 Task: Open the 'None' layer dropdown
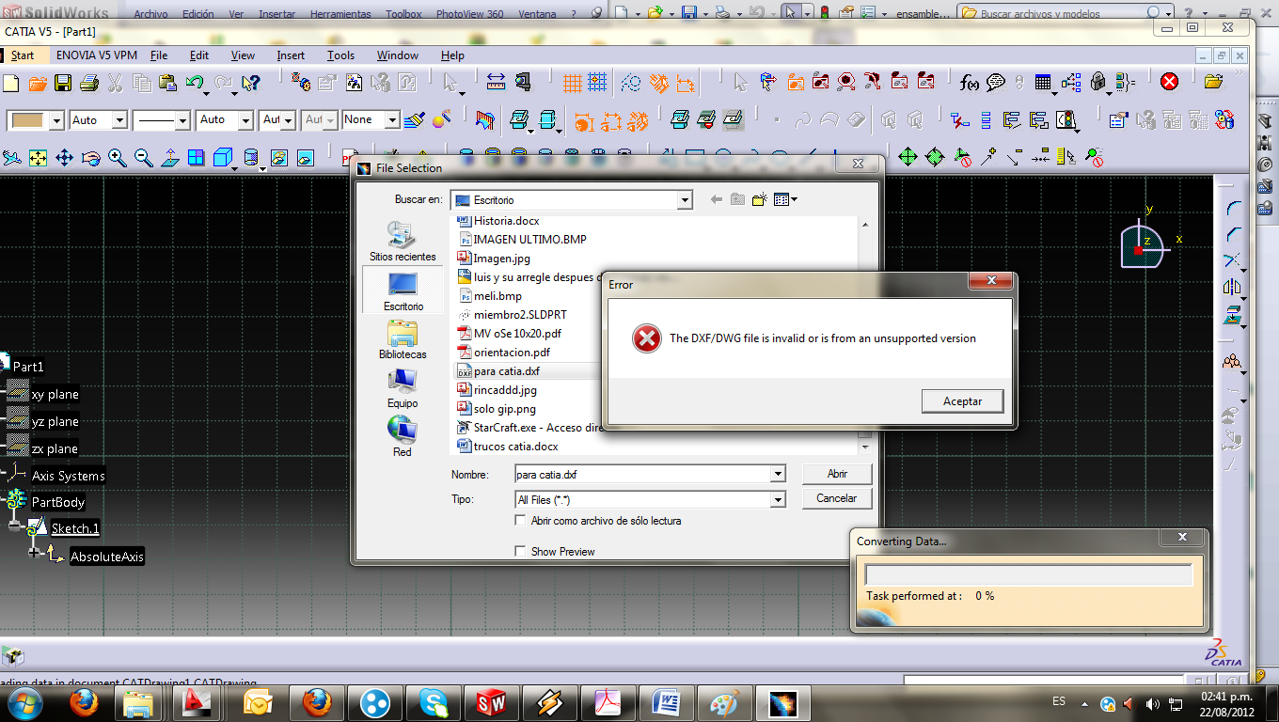[x=393, y=120]
